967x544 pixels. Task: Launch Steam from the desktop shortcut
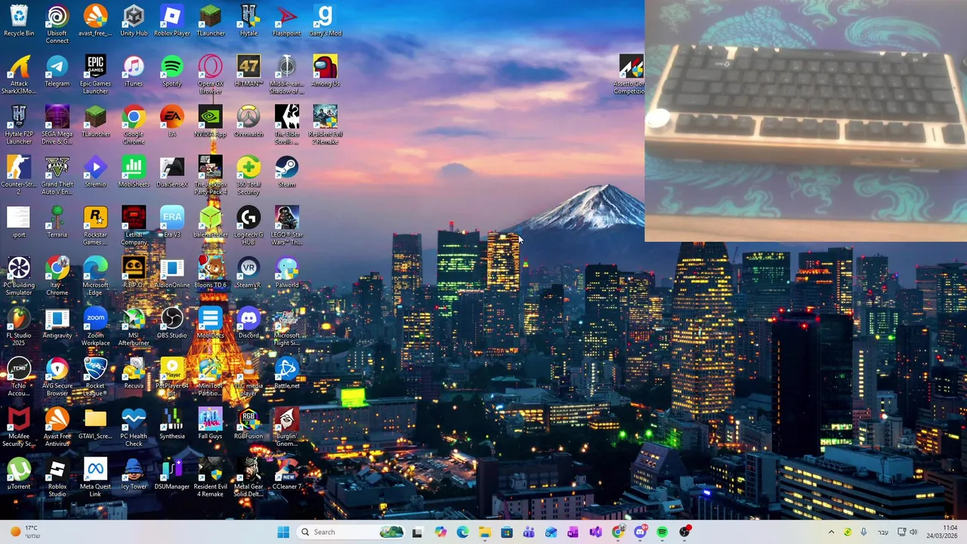[x=286, y=172]
